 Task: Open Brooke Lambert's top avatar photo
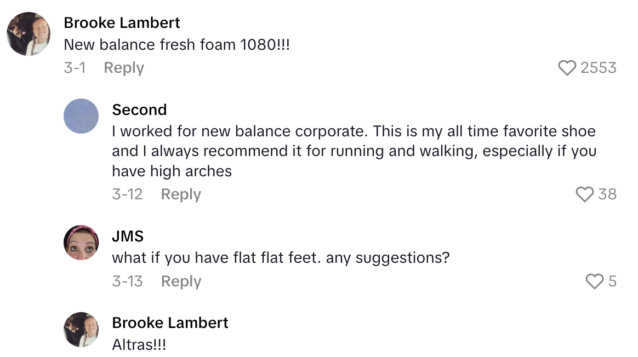coord(29,34)
